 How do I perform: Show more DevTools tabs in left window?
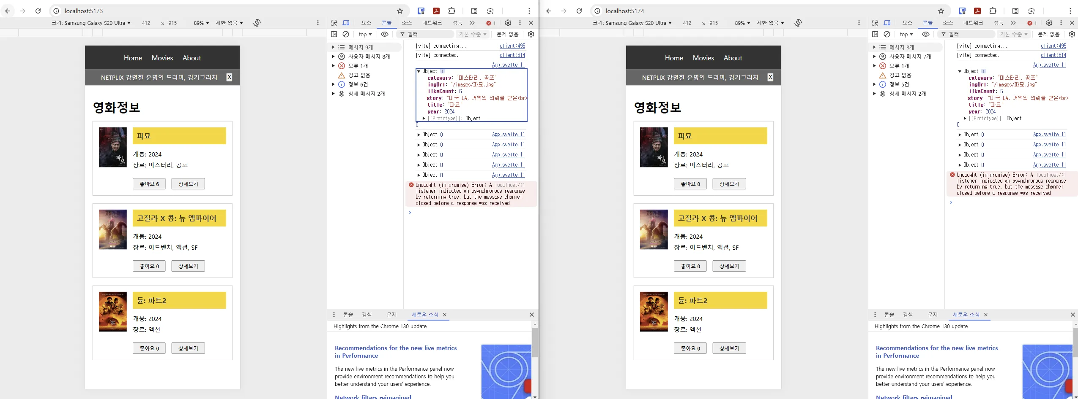(x=472, y=23)
